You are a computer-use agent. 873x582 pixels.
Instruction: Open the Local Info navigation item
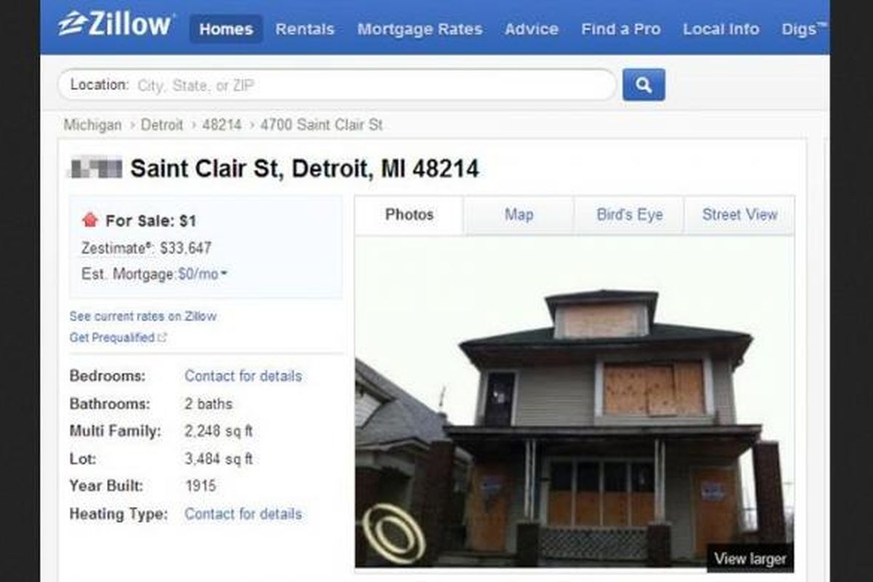[721, 29]
